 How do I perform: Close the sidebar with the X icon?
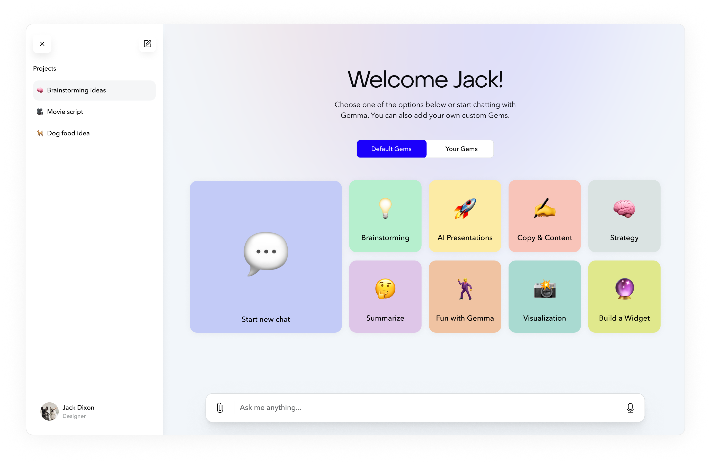click(x=42, y=44)
